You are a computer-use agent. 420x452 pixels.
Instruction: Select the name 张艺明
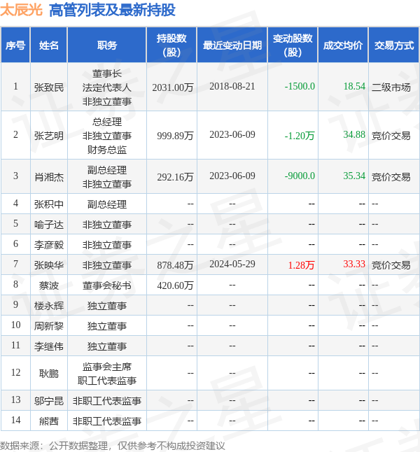coord(49,135)
